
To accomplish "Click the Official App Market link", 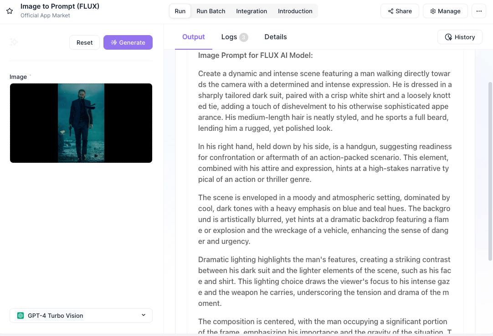I will tap(45, 16).
